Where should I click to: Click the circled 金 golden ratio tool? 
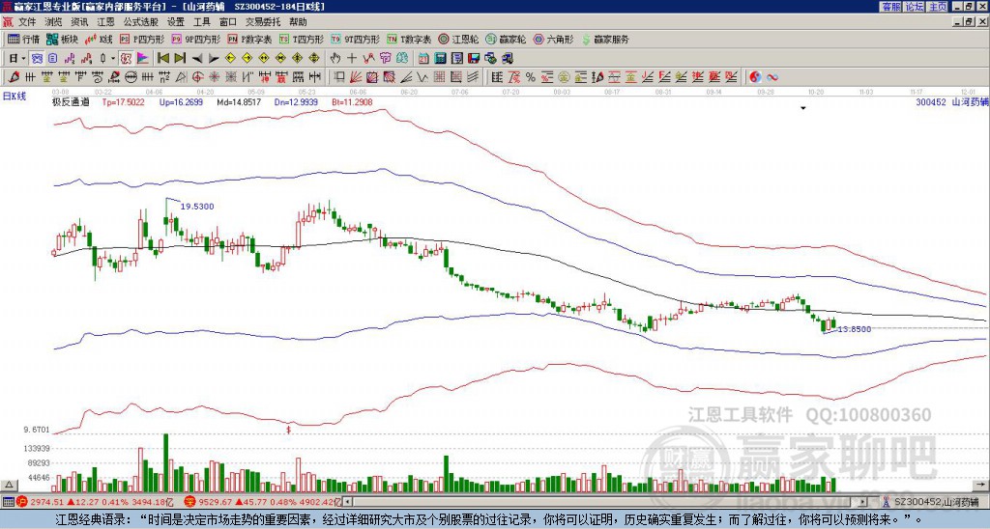click(564, 77)
